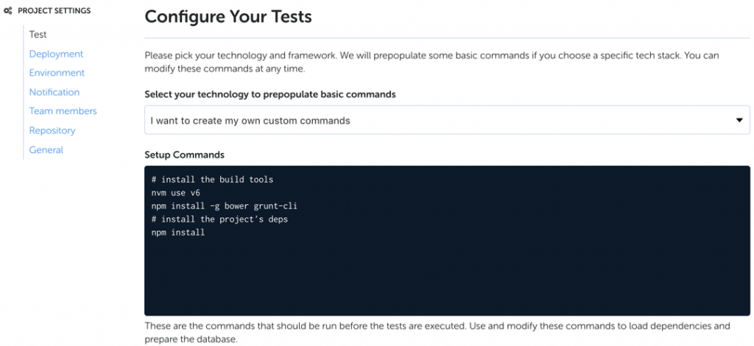Image resolution: width=754 pixels, height=346 pixels.
Task: Click the "# install the project's deps" comment line
Action: [219, 219]
